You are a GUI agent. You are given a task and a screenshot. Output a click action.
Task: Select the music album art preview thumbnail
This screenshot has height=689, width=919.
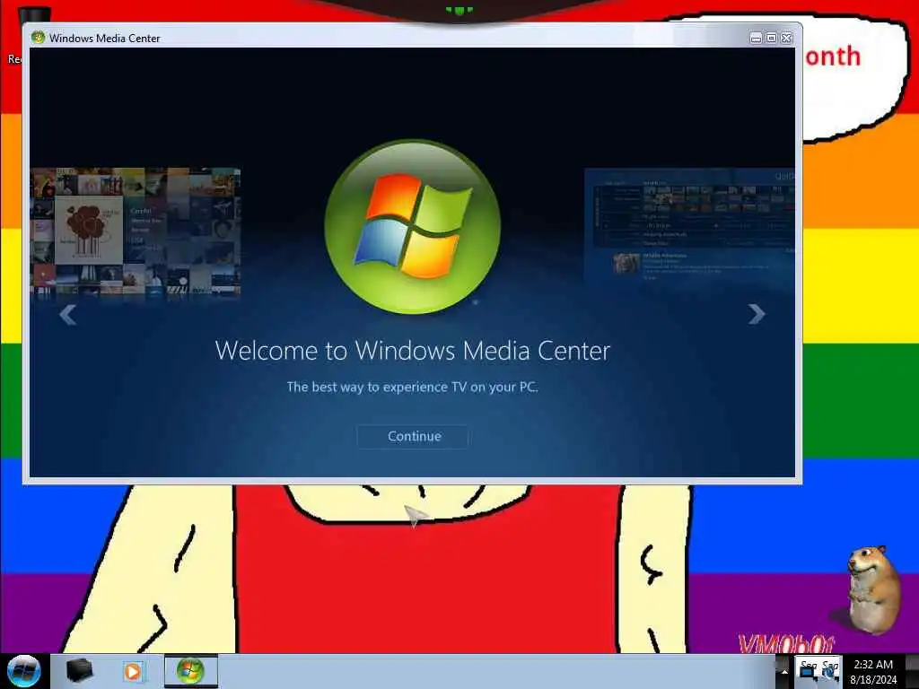(136, 232)
